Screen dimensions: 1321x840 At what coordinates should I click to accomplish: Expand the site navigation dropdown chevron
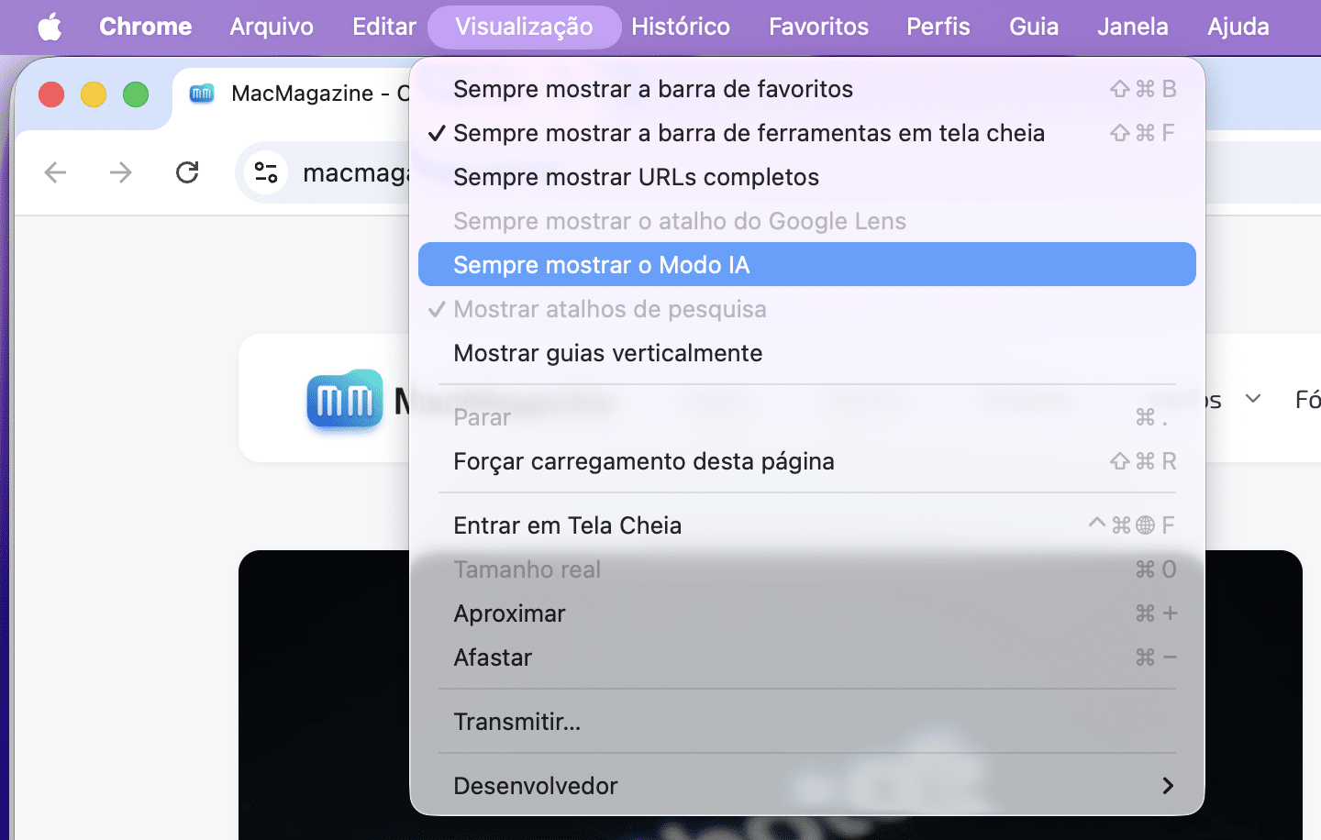click(1253, 399)
